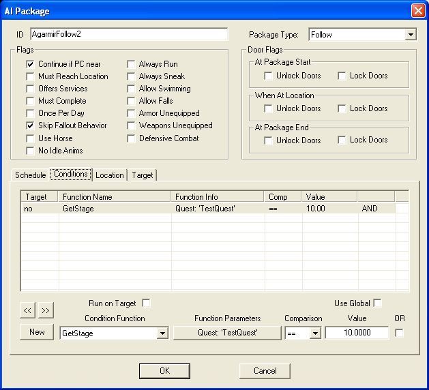The height and width of the screenshot is (390, 429).
Task: Tick Allow Falls checkbox
Action: point(131,101)
